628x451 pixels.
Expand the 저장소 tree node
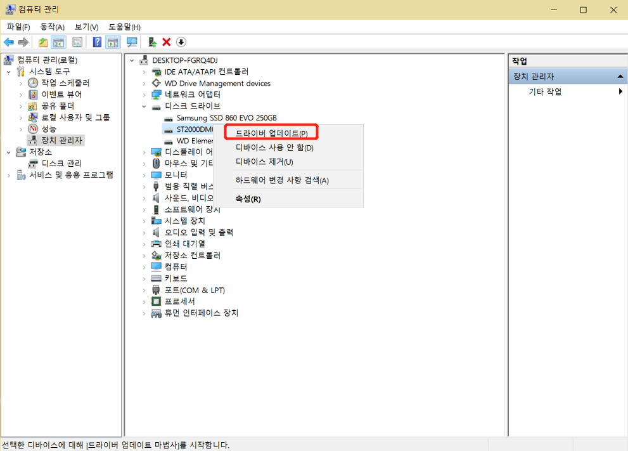pyautogui.click(x=9, y=152)
